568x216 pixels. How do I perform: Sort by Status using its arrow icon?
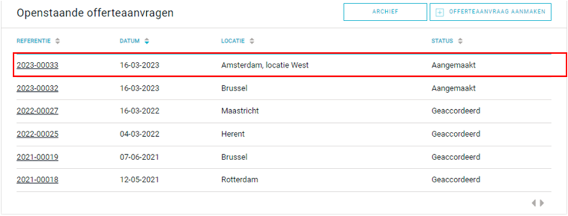pyautogui.click(x=460, y=41)
